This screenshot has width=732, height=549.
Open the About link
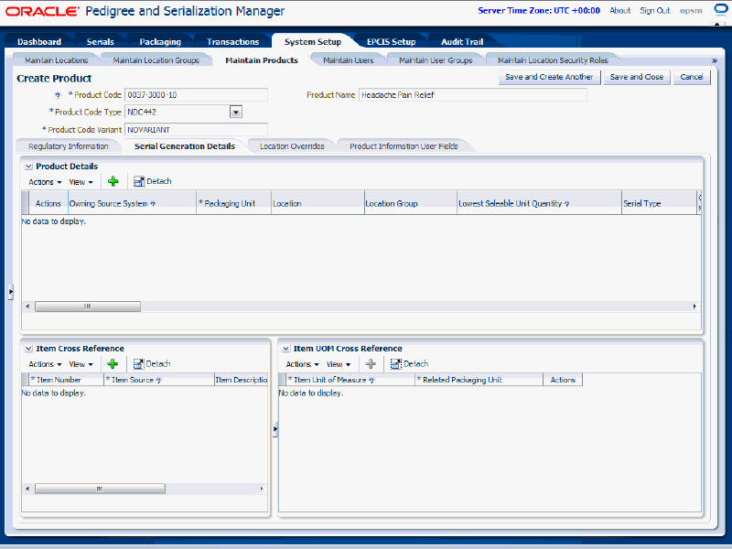[x=620, y=10]
